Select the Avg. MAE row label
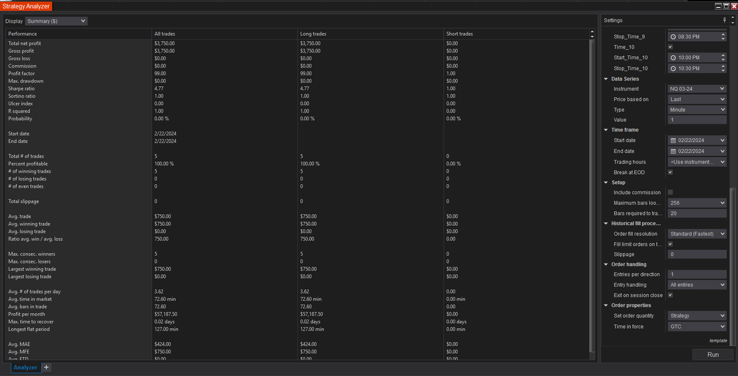The image size is (738, 376). [19, 344]
